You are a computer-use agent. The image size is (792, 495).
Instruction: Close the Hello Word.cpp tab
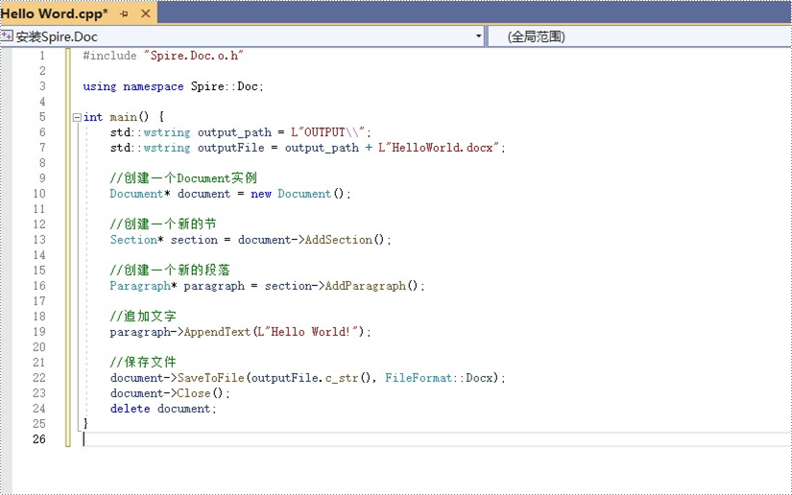point(146,13)
